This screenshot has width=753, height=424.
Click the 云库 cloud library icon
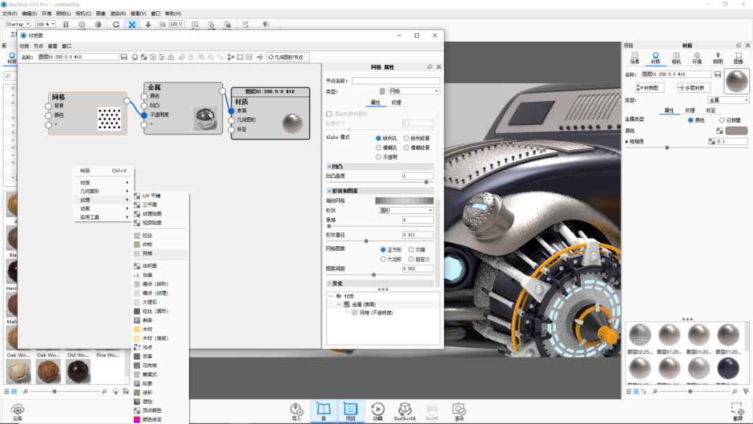pos(17,412)
